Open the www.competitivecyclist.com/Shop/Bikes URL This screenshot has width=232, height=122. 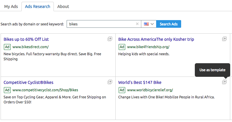tap(45, 90)
